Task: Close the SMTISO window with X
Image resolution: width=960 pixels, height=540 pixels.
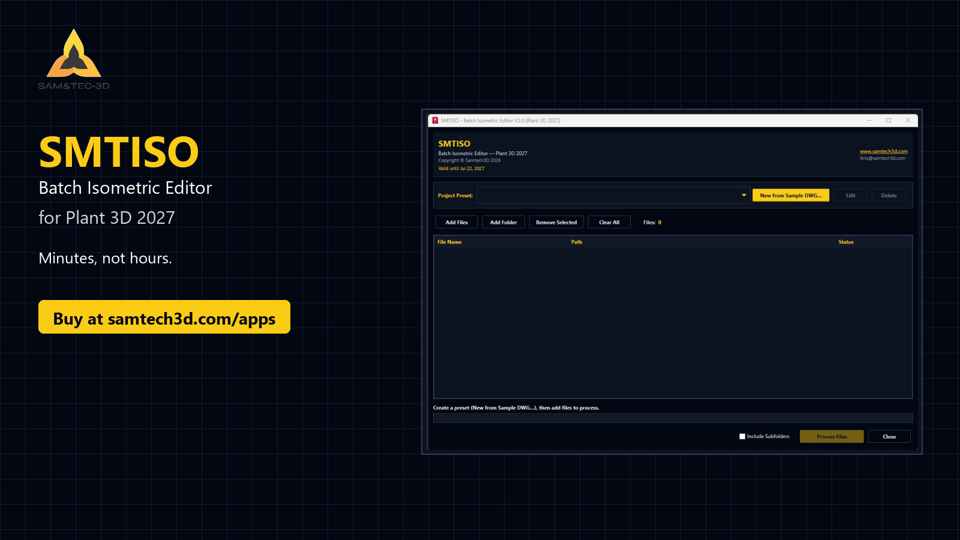Action: pos(908,121)
